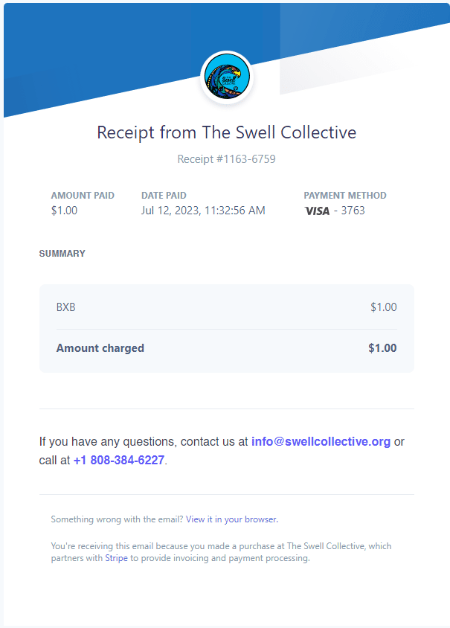Click the "Amount charged" label
Viewport: 450px width, 628px height.
(x=100, y=348)
